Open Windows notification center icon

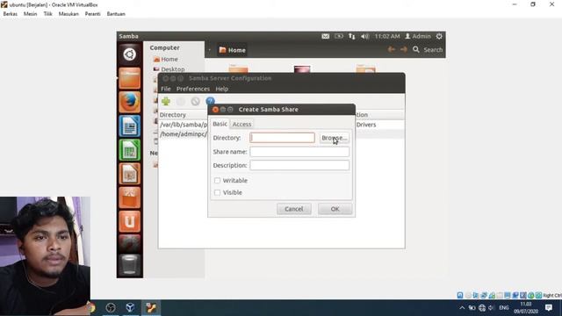tap(548, 307)
